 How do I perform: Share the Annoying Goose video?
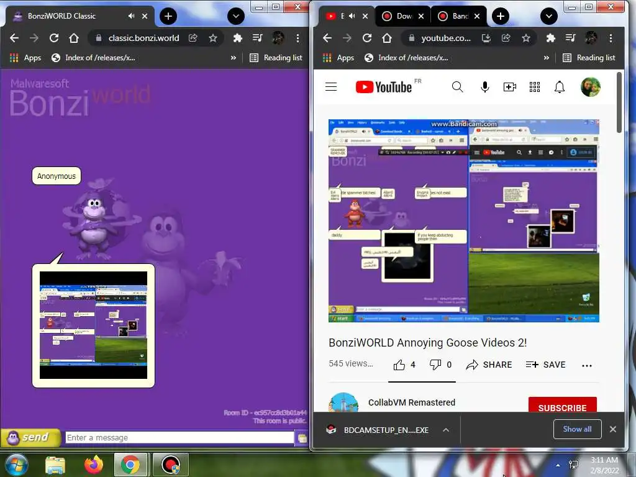click(x=489, y=365)
